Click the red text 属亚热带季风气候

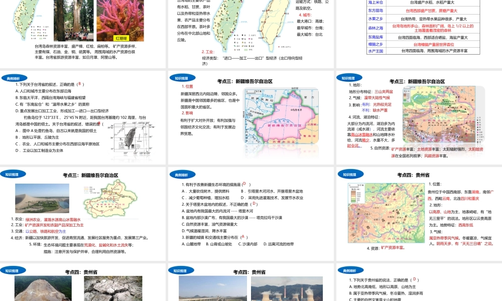444,238
